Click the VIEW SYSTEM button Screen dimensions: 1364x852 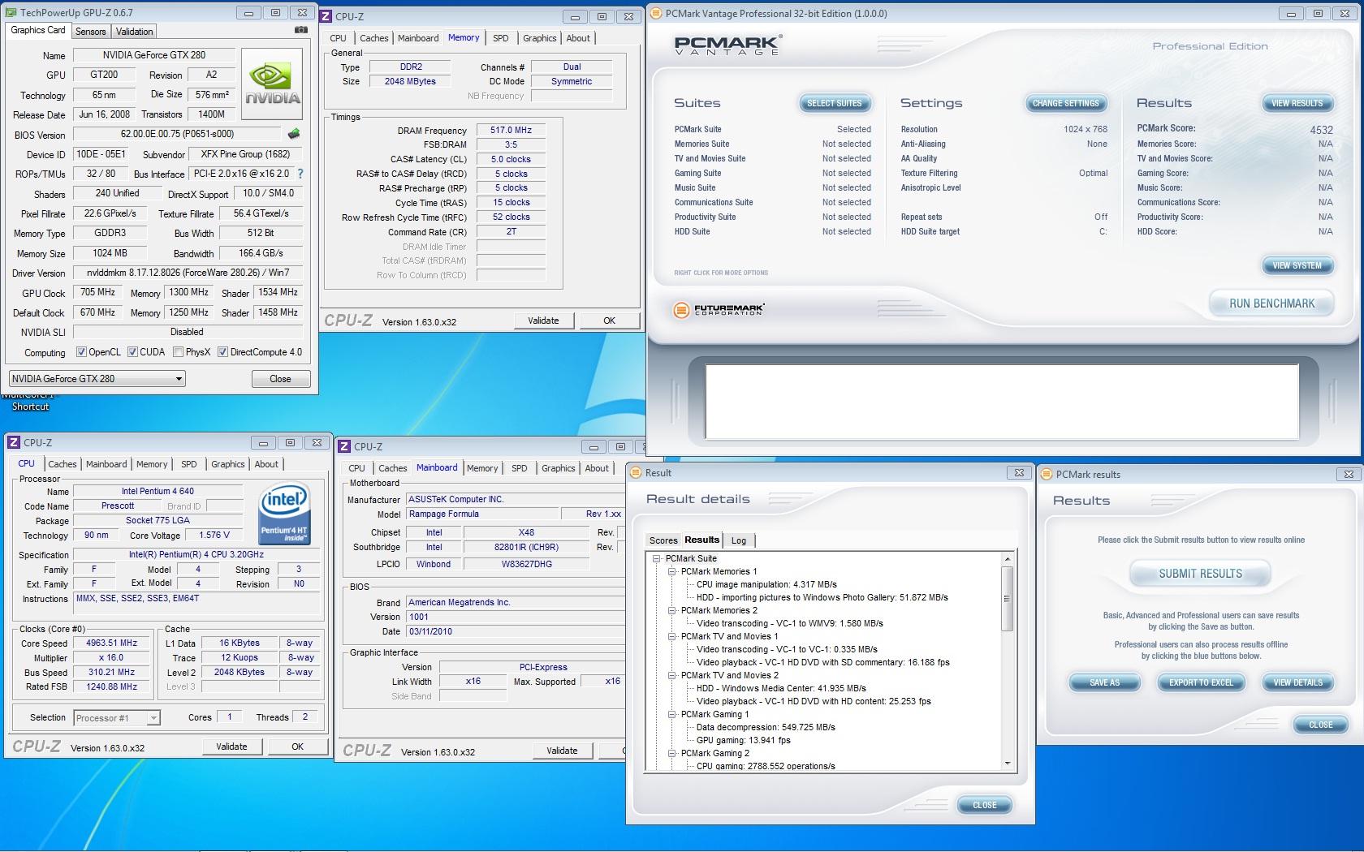1297,265
